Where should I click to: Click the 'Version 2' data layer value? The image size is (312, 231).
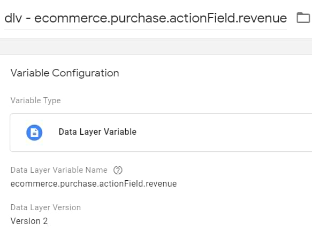tap(29, 221)
